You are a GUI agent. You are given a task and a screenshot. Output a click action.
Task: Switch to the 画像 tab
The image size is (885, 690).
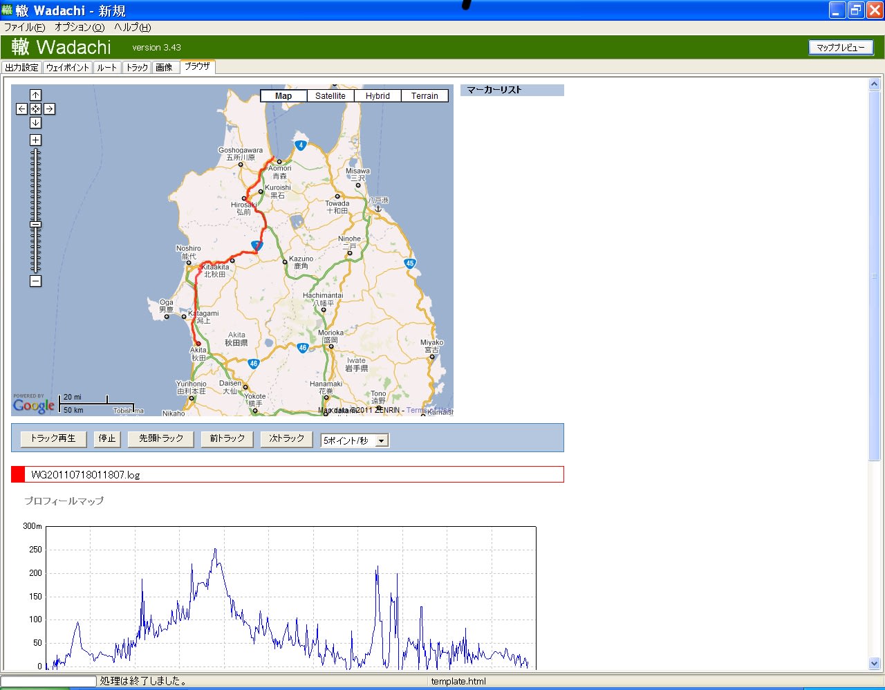pyautogui.click(x=165, y=67)
